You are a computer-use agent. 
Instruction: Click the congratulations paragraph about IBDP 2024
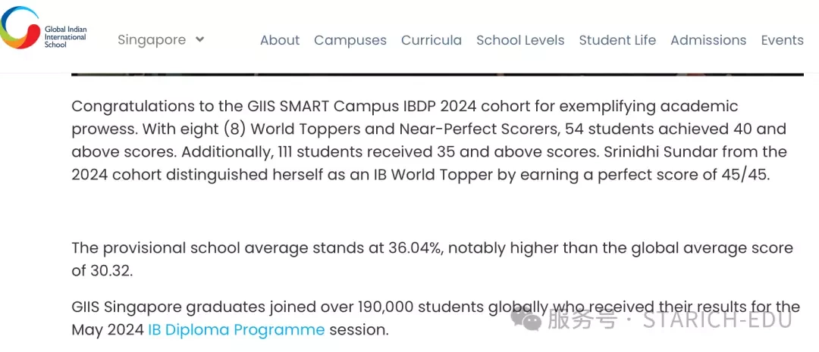[429, 140]
